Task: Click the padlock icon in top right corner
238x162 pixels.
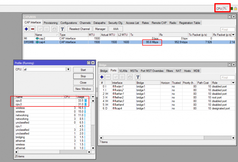Action: point(236,9)
